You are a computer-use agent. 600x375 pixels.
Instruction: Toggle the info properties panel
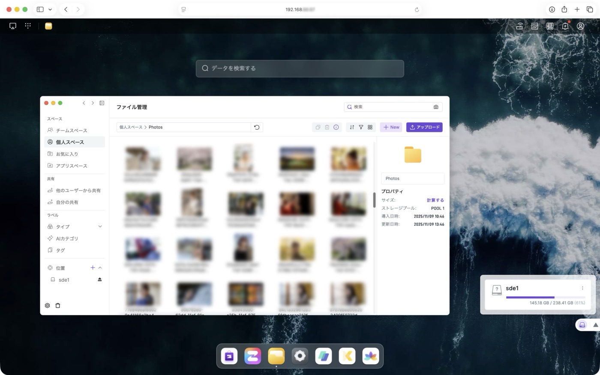coord(336,127)
